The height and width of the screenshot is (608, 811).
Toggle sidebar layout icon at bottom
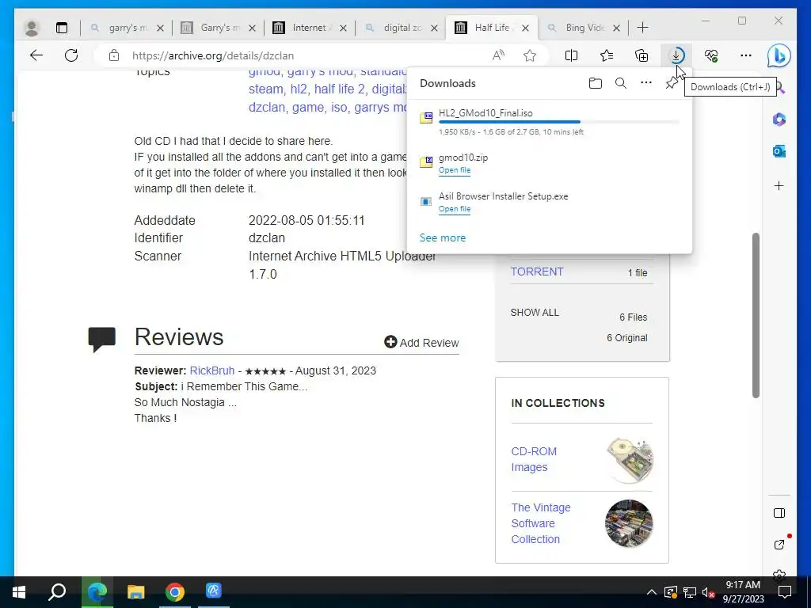click(x=779, y=513)
